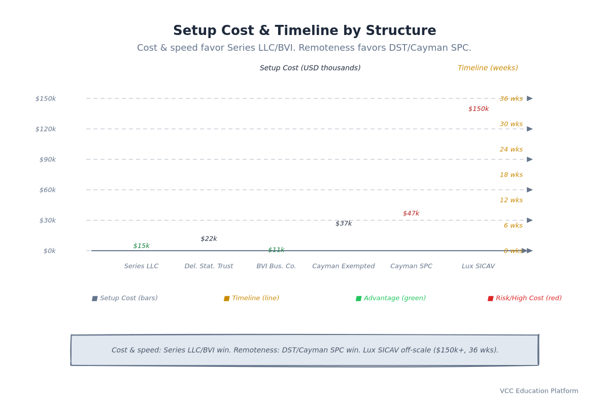This screenshot has width=609, height=406.
Task: Select the 'Series LLC' category label
Action: pyautogui.click(x=142, y=266)
